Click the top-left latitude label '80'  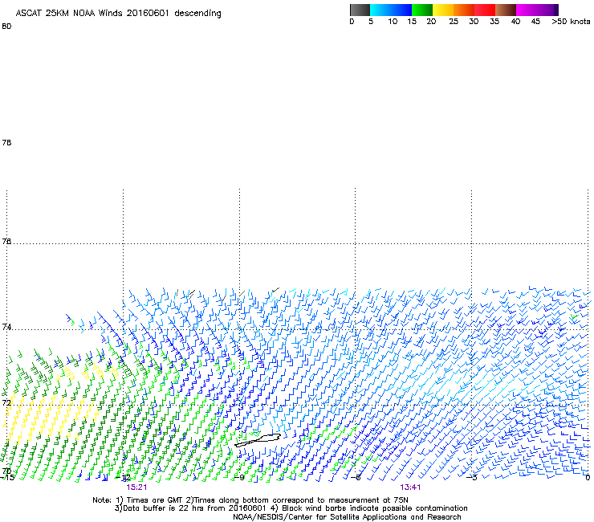pos(6,27)
